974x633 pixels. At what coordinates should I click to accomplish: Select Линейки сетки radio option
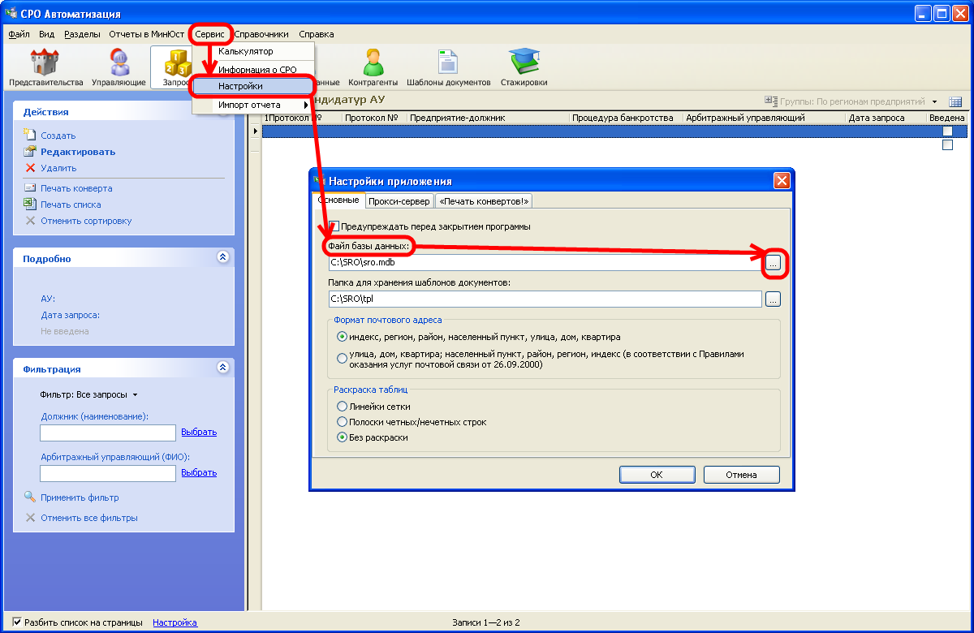point(343,407)
